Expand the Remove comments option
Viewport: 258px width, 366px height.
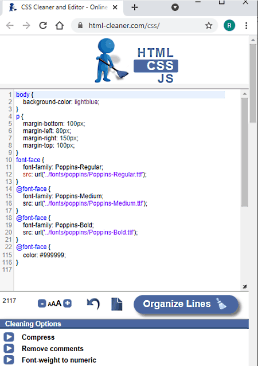click(x=9, y=348)
